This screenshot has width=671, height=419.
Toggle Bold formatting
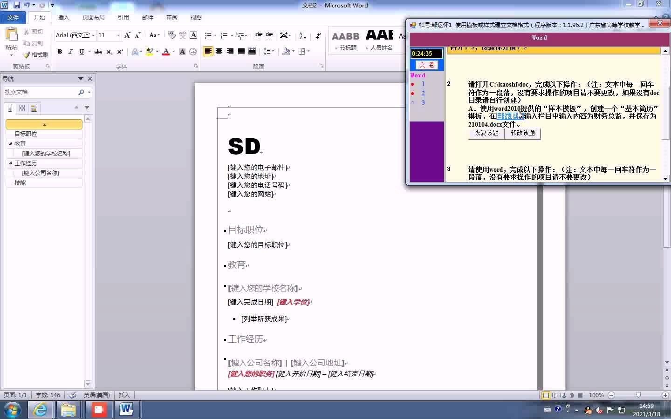click(60, 52)
